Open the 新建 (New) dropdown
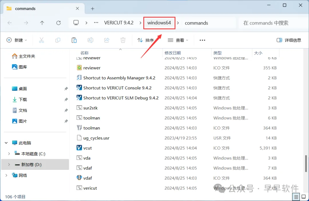 17,40
